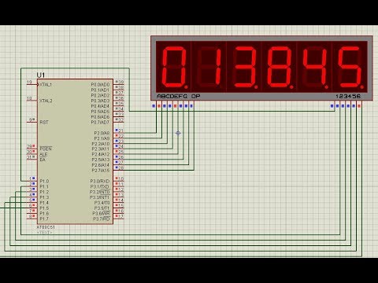Click the P3.5/T1 pin label
The height and width of the screenshot is (283, 378).
102,208
